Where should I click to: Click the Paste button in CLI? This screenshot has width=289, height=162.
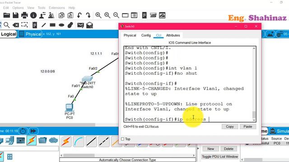pyautogui.click(x=248, y=126)
